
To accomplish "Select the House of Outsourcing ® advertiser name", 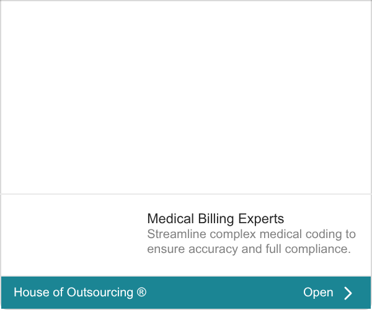I will (80, 292).
